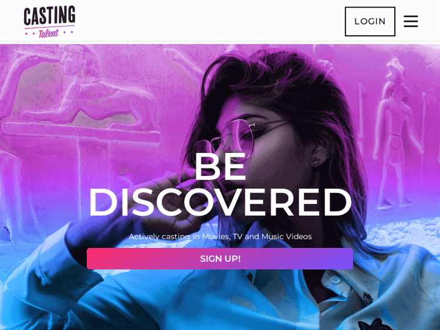The width and height of the screenshot is (440, 330).
Task: Click the CASTING word in the logo
Action: point(49,15)
